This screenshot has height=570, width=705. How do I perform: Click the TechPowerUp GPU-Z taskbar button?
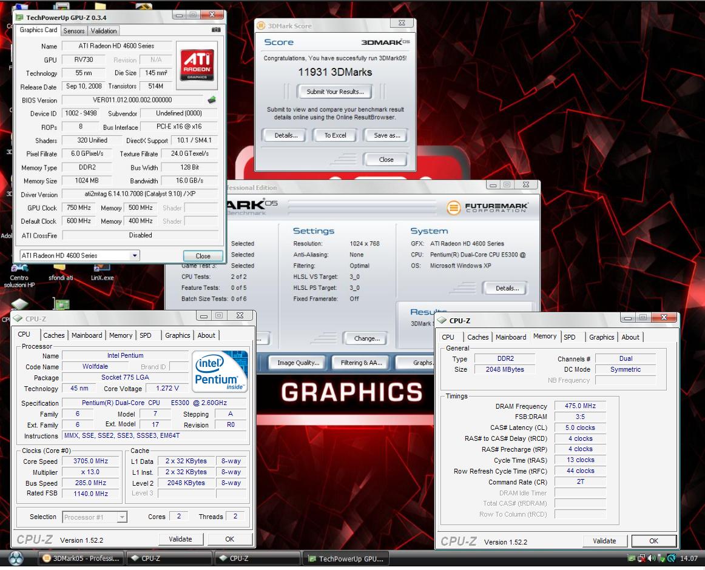click(346, 558)
